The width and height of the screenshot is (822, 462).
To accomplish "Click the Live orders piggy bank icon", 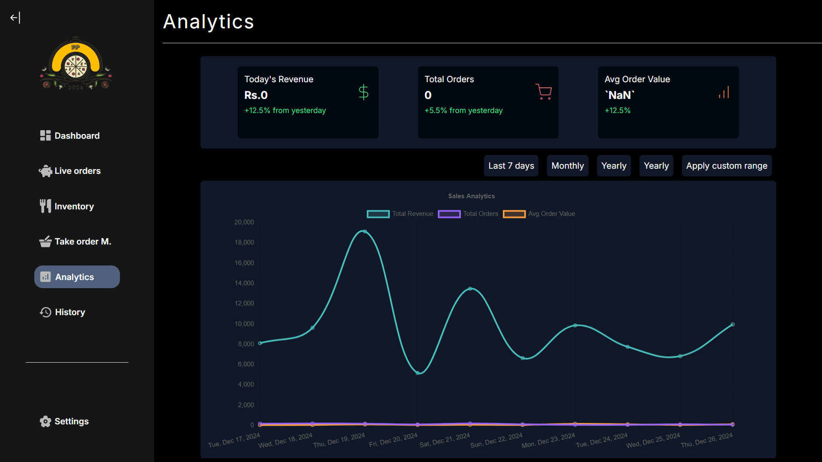I will (45, 171).
